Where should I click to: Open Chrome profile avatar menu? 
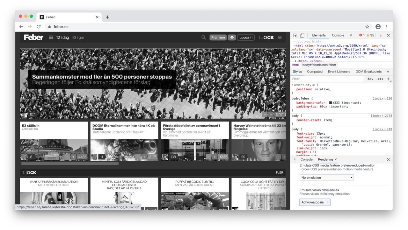[x=378, y=27]
